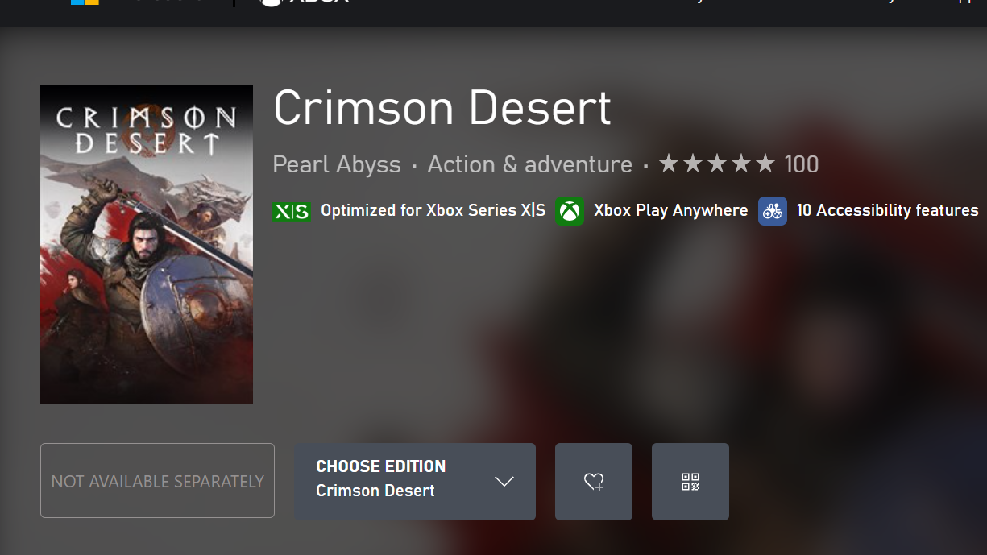Screen dimensions: 987x555
Task: Click the blue accessibility features icon
Action: click(x=773, y=211)
